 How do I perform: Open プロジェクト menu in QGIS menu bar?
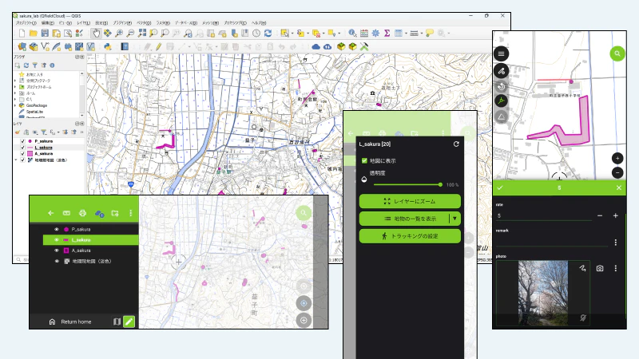coord(26,23)
